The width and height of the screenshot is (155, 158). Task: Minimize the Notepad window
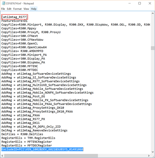click(130, 3)
